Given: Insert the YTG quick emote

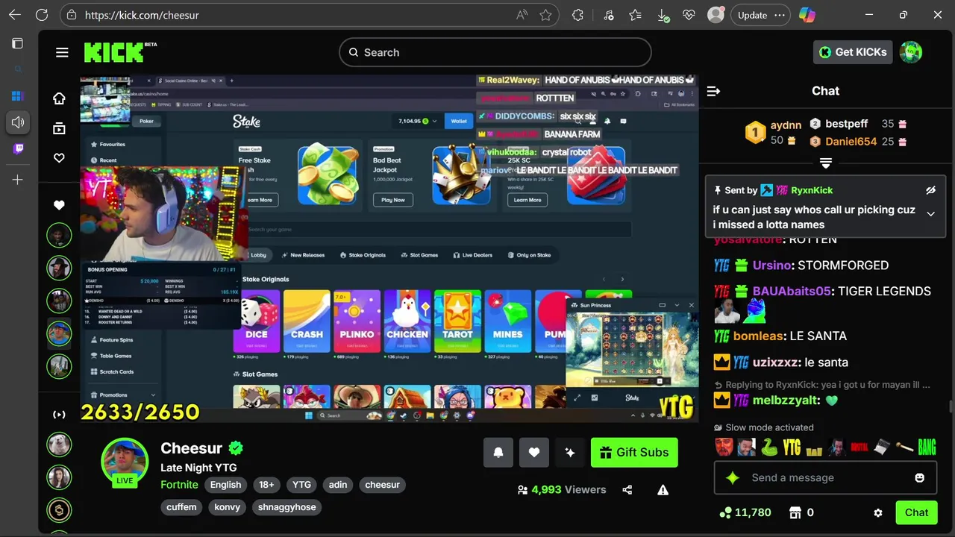Looking at the screenshot, I should tap(792, 447).
